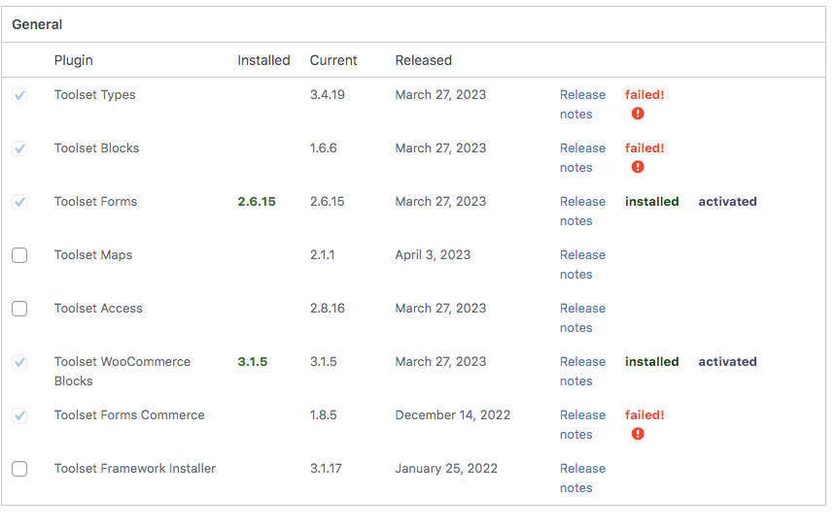Click the General section heading
The image size is (836, 529).
(x=37, y=24)
